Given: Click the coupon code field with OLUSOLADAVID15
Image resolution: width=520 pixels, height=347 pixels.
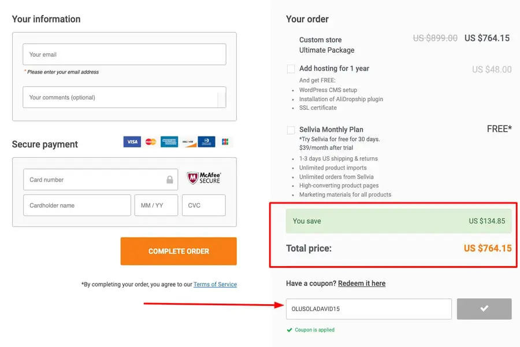Looking at the screenshot, I should [369, 309].
